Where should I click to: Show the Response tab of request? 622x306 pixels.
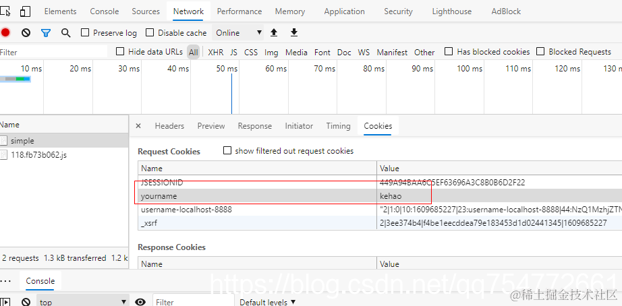[x=255, y=126]
